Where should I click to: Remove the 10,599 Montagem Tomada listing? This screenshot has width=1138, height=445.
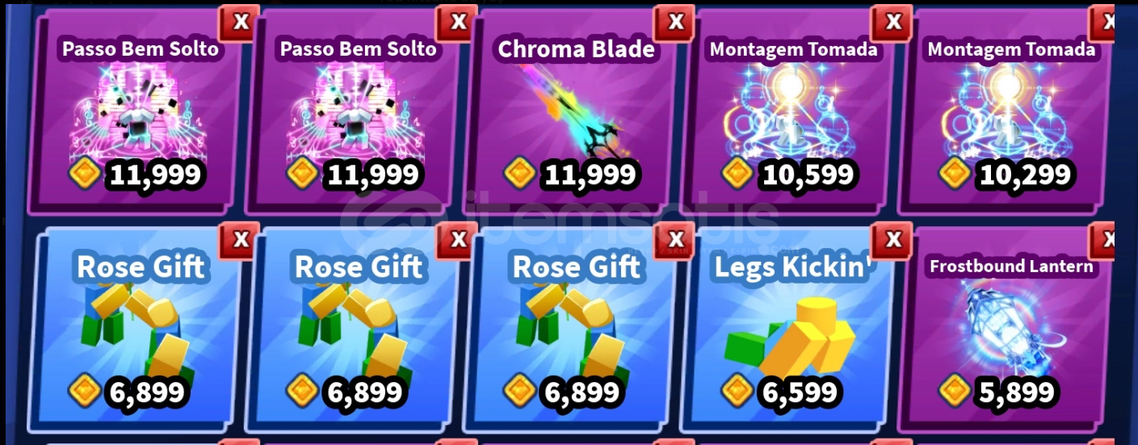coord(892,22)
